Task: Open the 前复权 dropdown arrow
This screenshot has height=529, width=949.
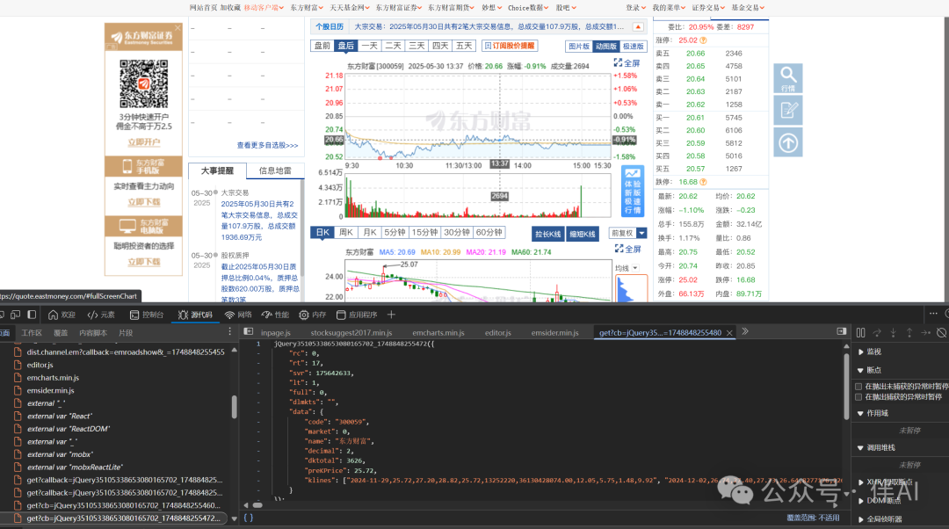Action: click(x=642, y=233)
